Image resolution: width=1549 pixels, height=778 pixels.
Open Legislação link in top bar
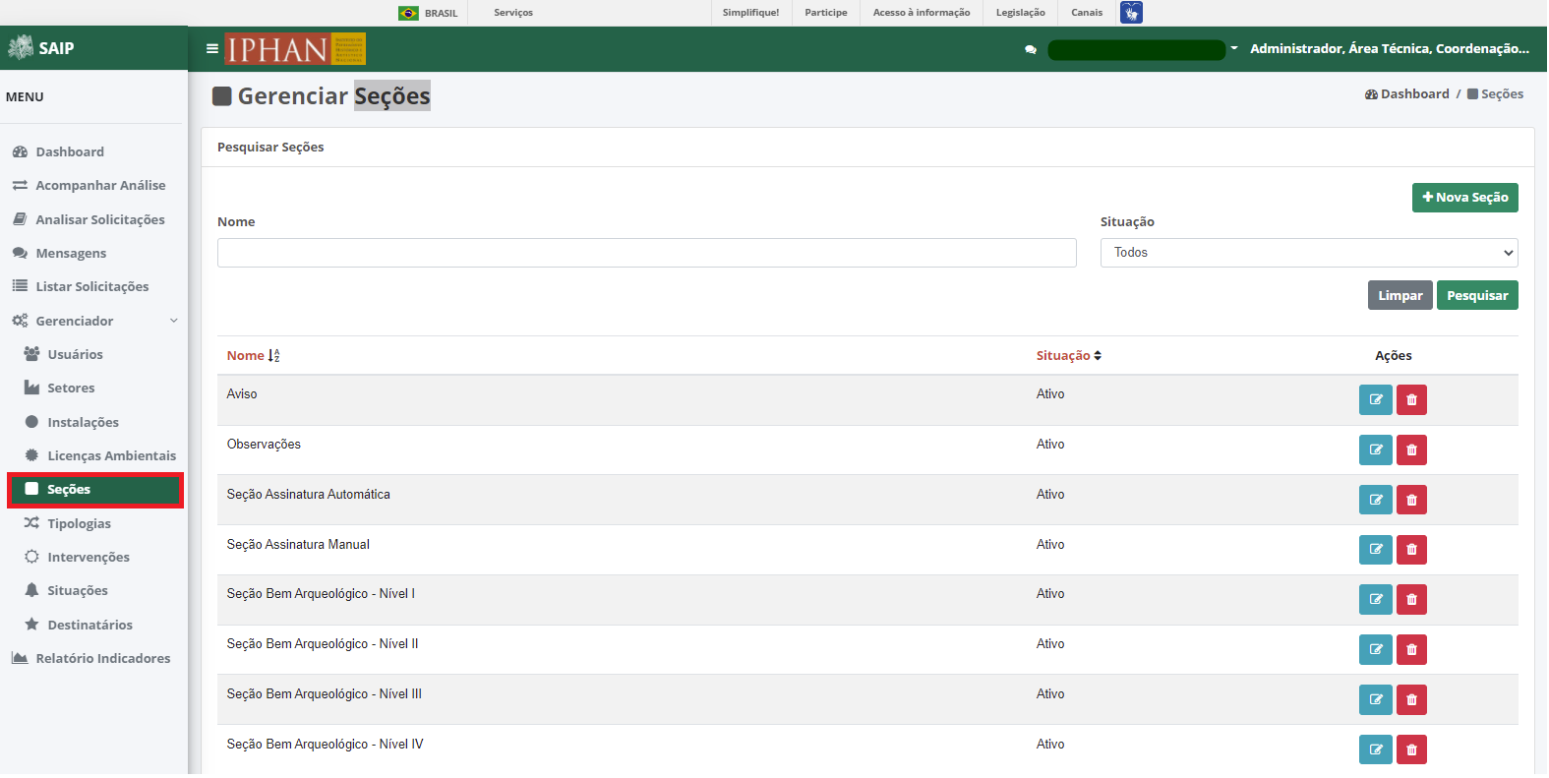point(1021,13)
